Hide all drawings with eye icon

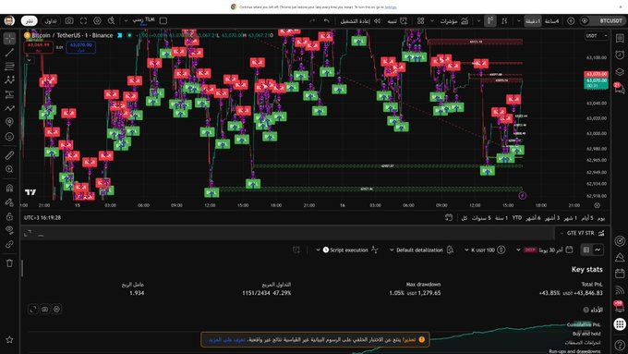tap(9, 230)
